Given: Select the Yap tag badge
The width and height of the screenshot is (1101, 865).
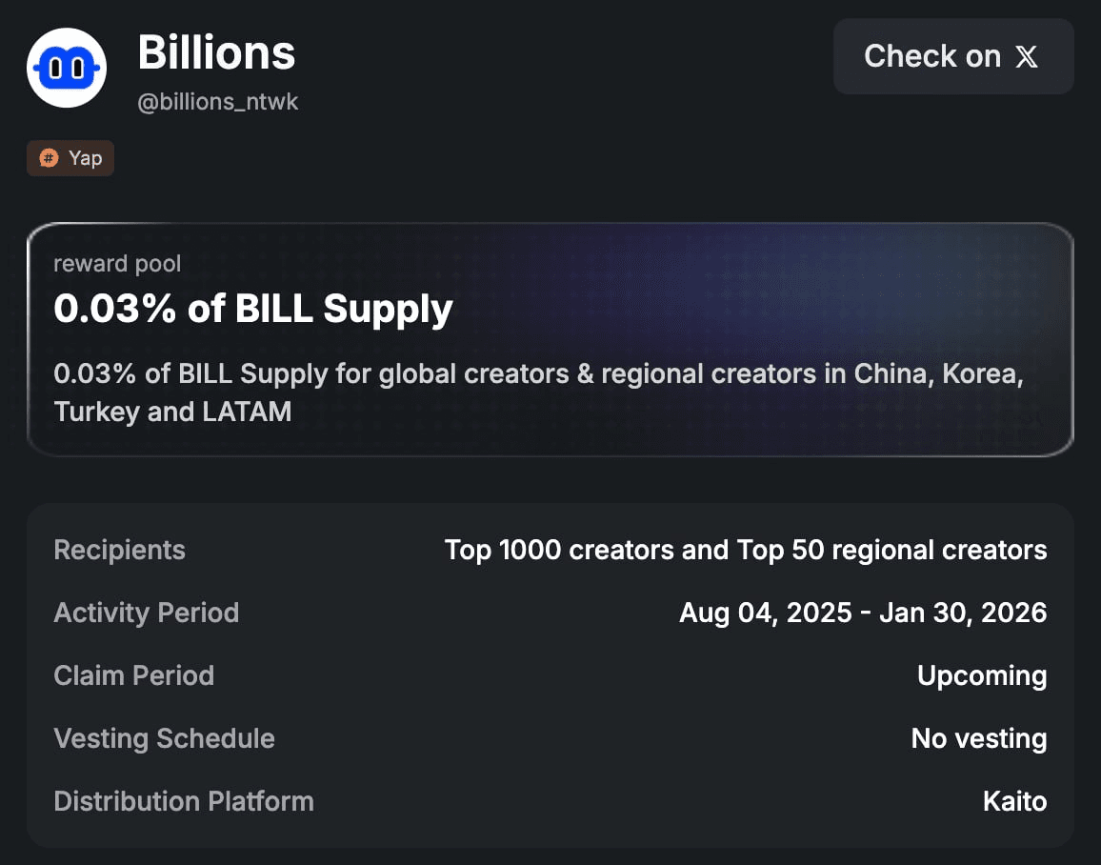Looking at the screenshot, I should click(x=71, y=158).
